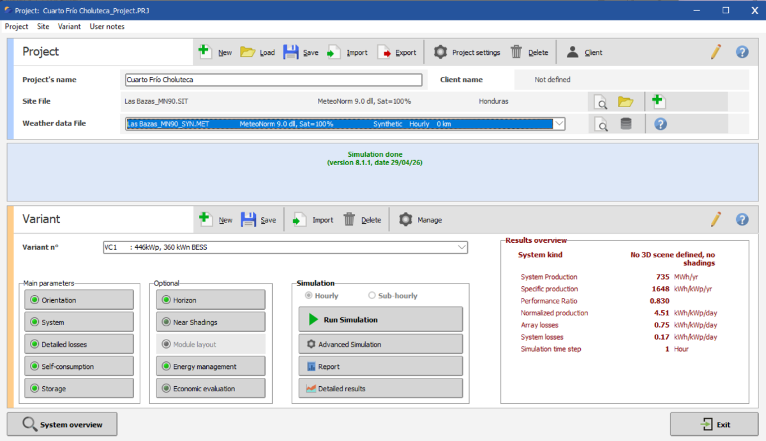
Task: Click the pencil edit icon in Variant panel
Action: tap(716, 220)
